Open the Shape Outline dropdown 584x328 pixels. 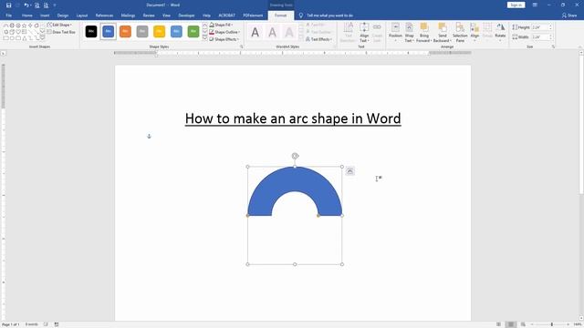tap(224, 32)
